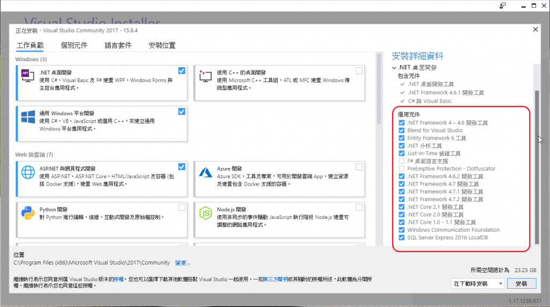Click the ASP.NET globe icon
The height and width of the screenshot is (307, 550).
[x=28, y=172]
